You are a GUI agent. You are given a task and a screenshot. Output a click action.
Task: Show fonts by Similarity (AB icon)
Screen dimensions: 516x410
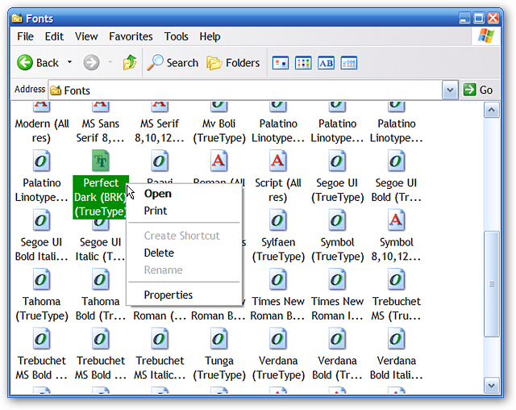tap(326, 63)
